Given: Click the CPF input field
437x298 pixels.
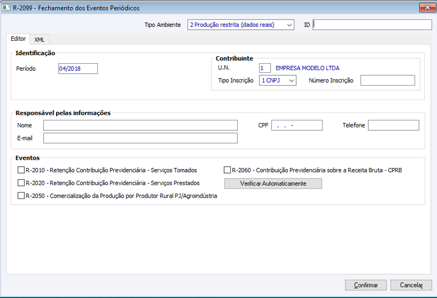Looking at the screenshot, I should click(x=297, y=125).
